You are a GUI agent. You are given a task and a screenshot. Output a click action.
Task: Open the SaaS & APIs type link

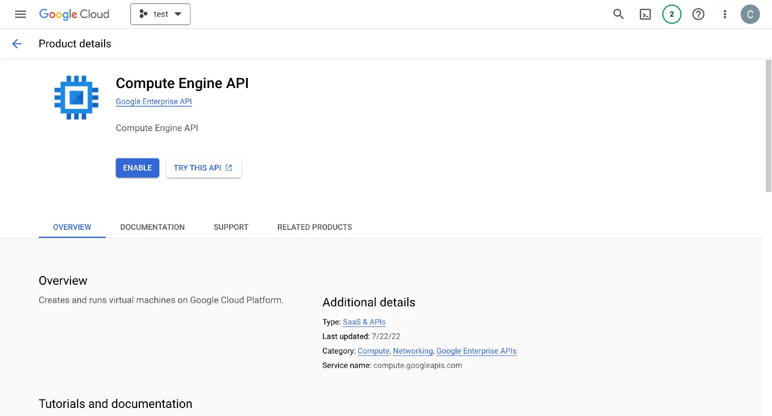[x=364, y=322]
